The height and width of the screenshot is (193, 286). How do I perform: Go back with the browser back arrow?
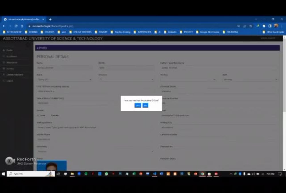click(x=4, y=26)
